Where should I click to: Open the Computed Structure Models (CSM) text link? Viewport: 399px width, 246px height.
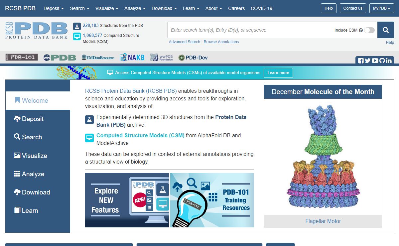tap(140, 136)
